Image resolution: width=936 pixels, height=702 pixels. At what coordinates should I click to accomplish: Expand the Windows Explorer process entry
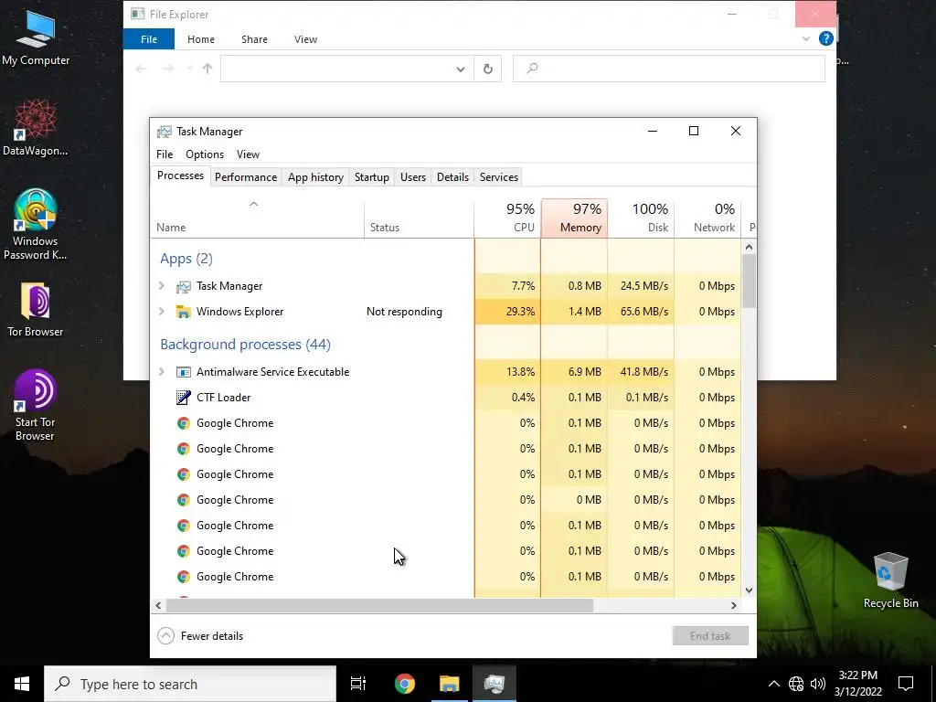pos(161,312)
